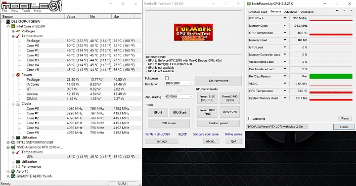Open FurMark Settings

click(x=161, y=141)
